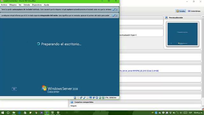Open the Windows Start menu
The image size is (204, 115).
pos(3,113)
